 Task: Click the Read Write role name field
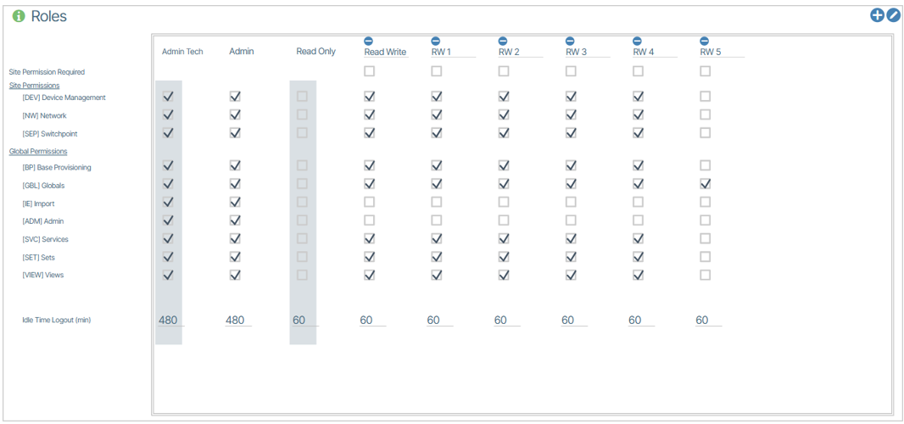[385, 52]
